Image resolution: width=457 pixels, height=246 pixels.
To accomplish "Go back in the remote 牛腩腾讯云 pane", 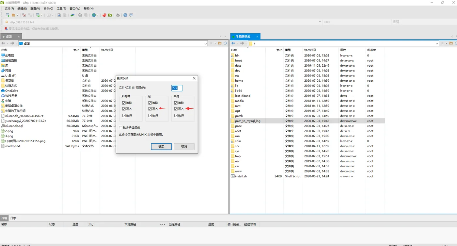I will tap(233, 43).
